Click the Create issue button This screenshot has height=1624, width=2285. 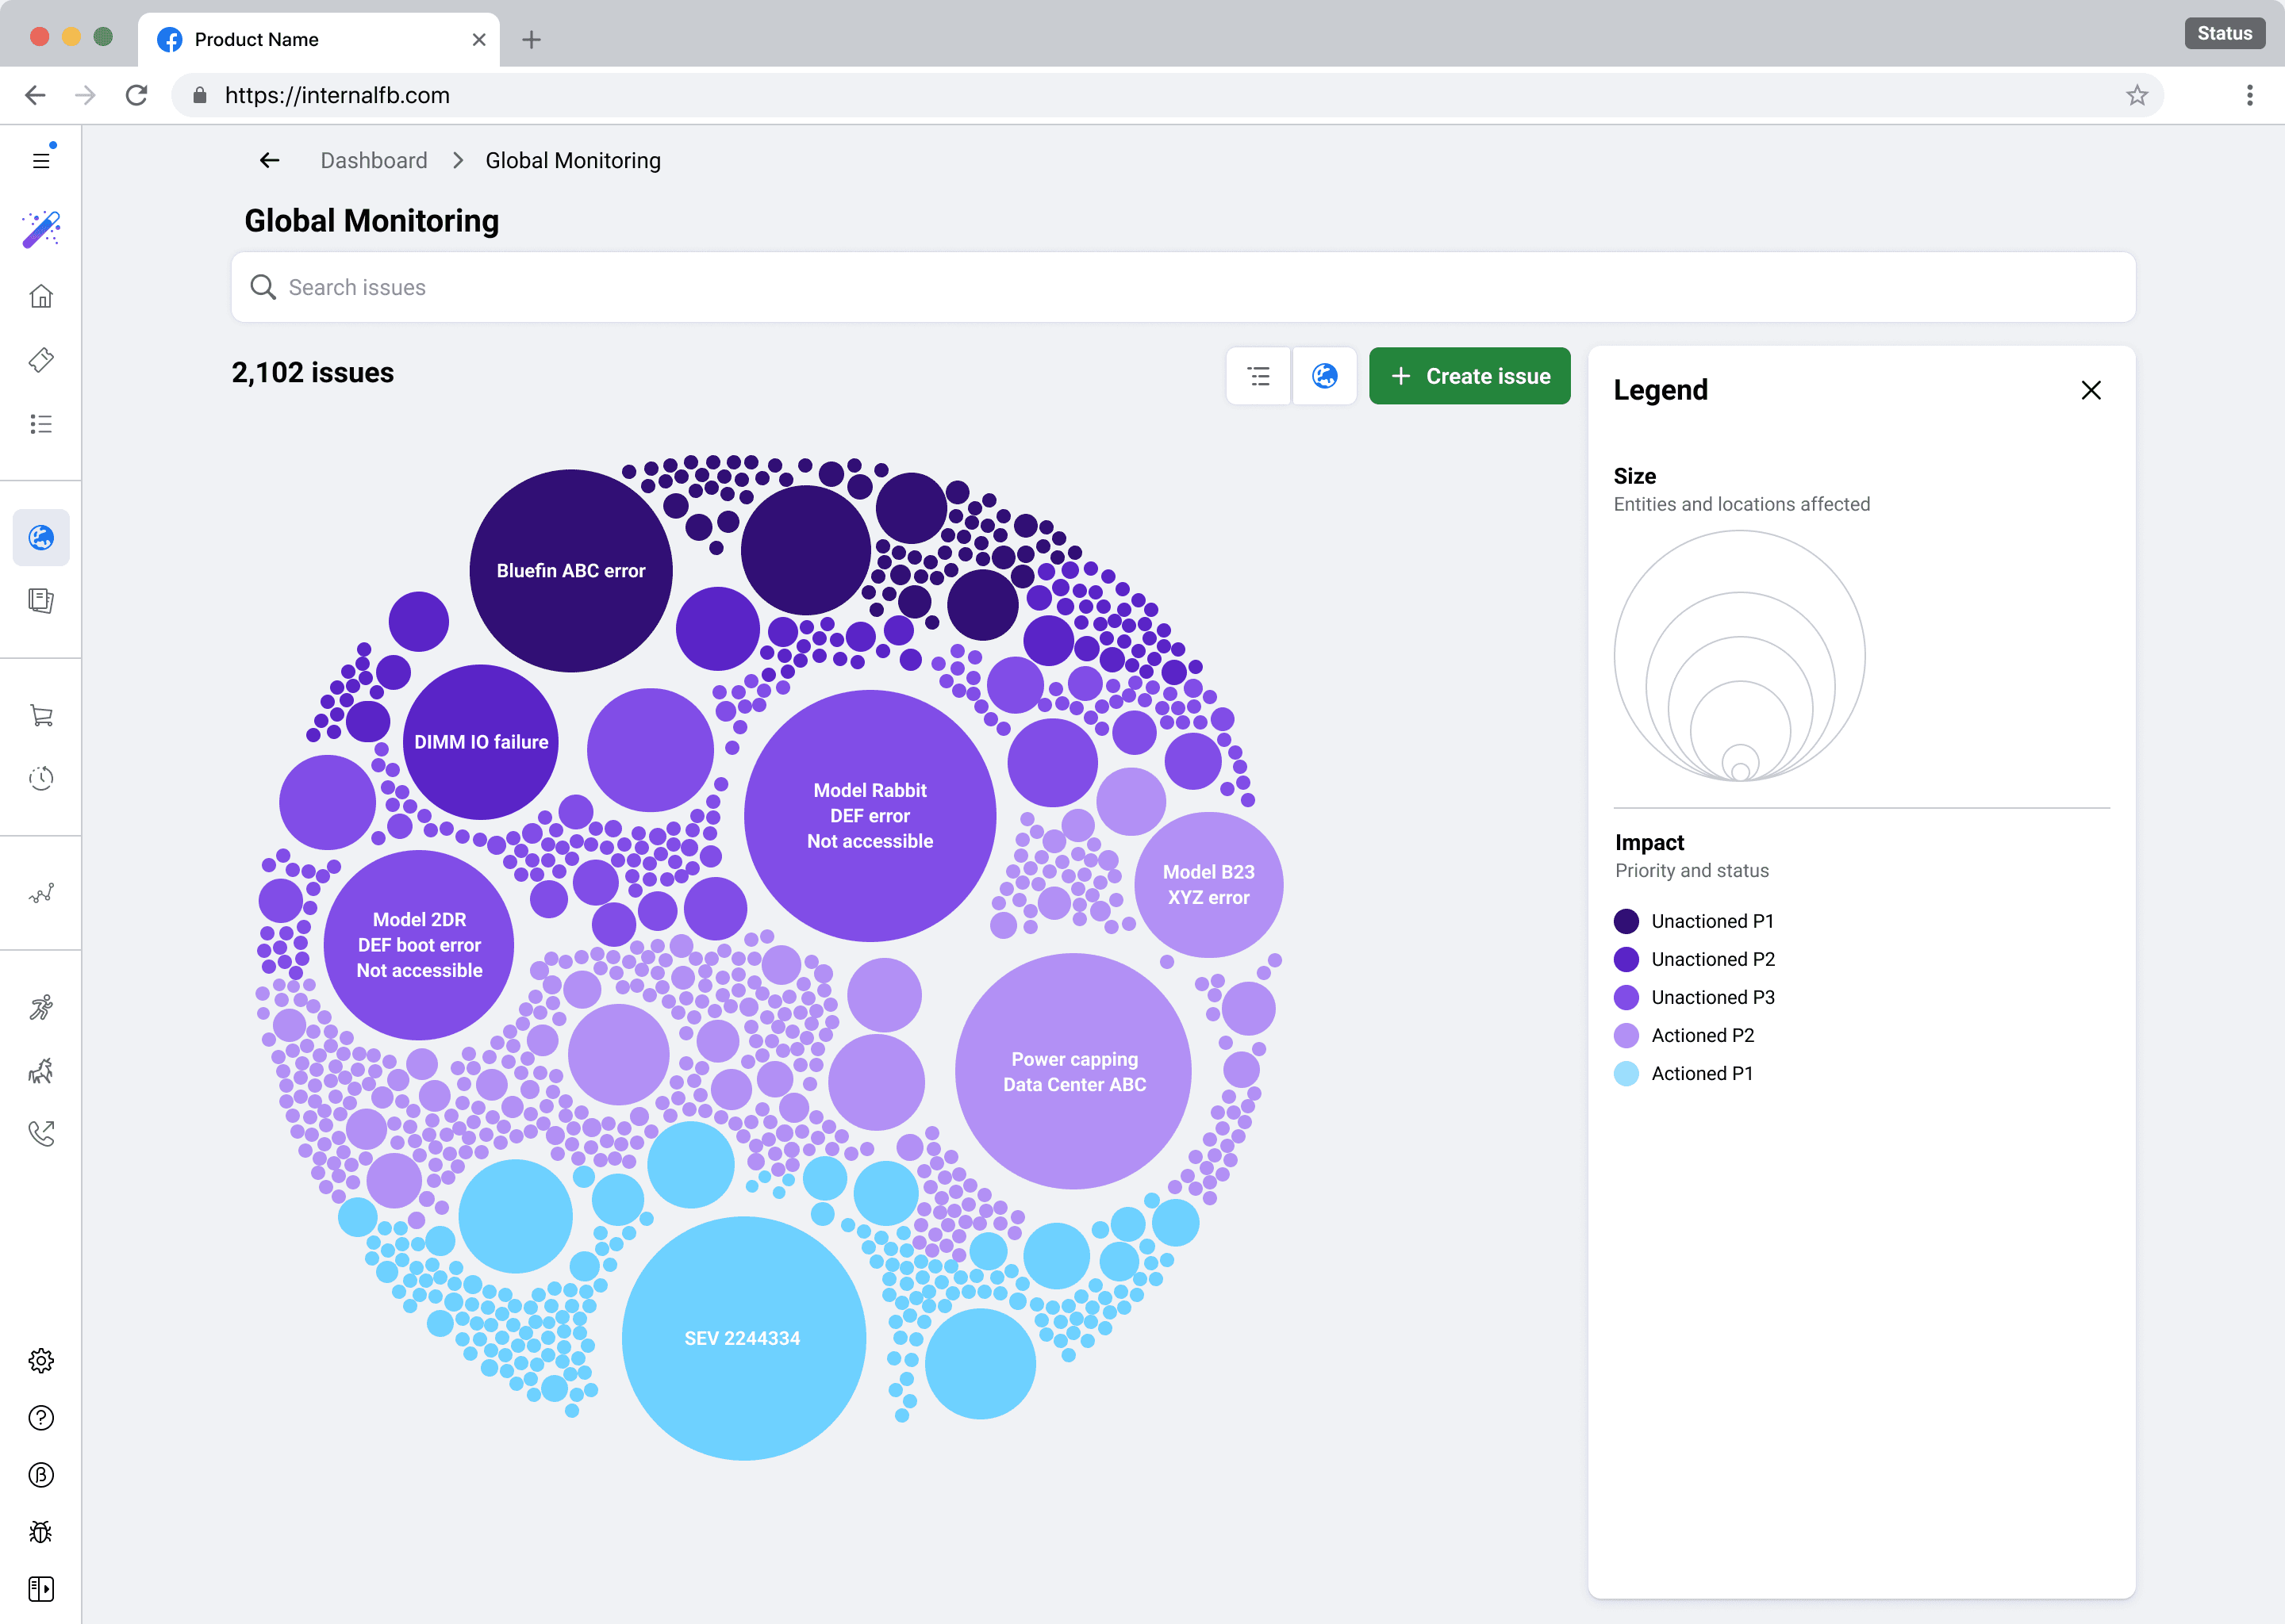click(1469, 376)
